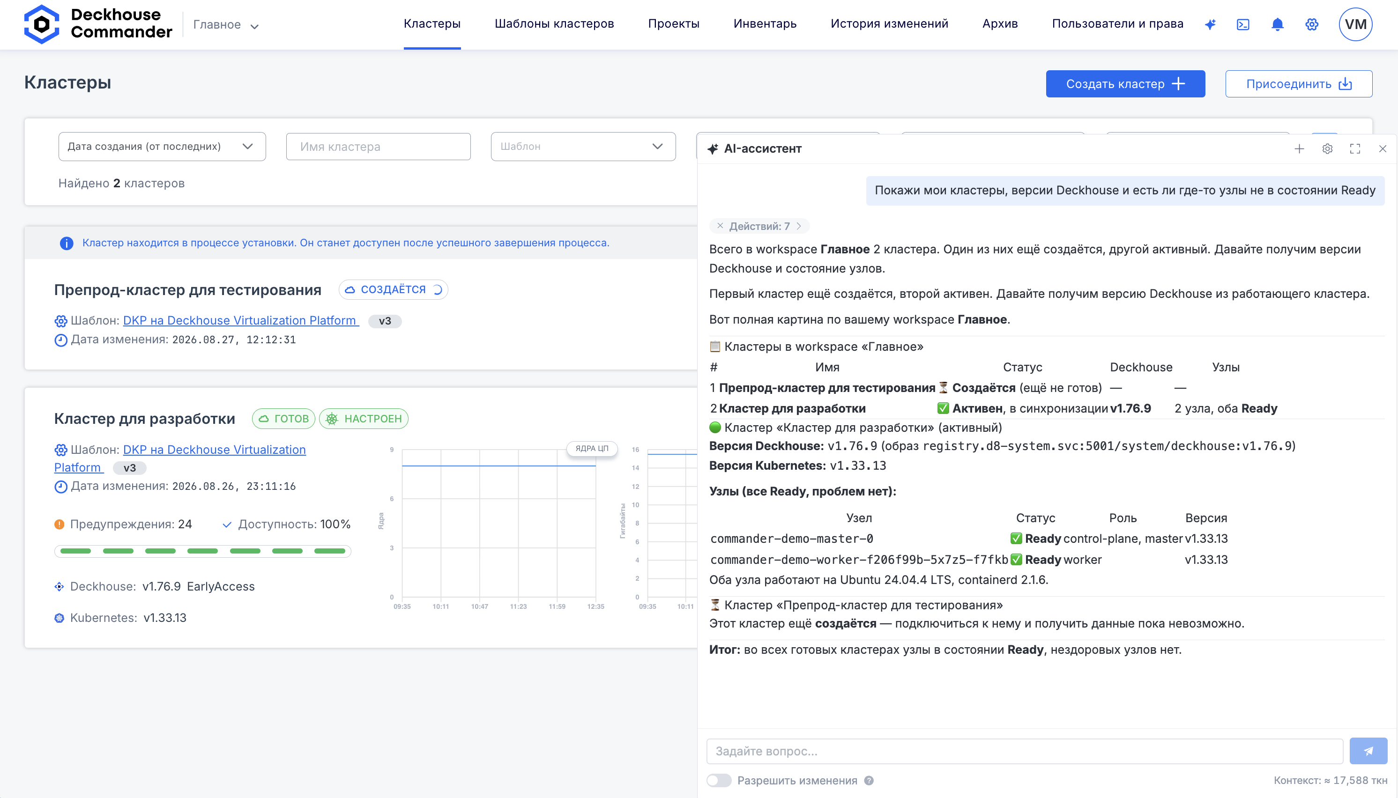
Task: Open the VM user avatar menu
Action: (1355, 24)
